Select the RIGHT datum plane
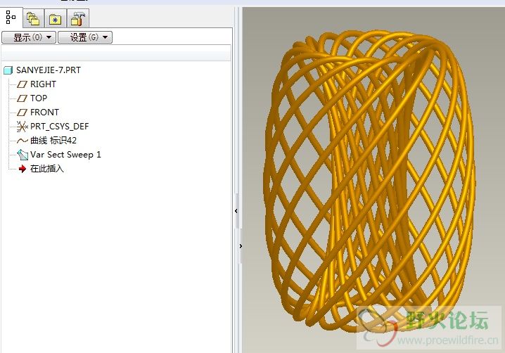The image size is (505, 353). (43, 84)
